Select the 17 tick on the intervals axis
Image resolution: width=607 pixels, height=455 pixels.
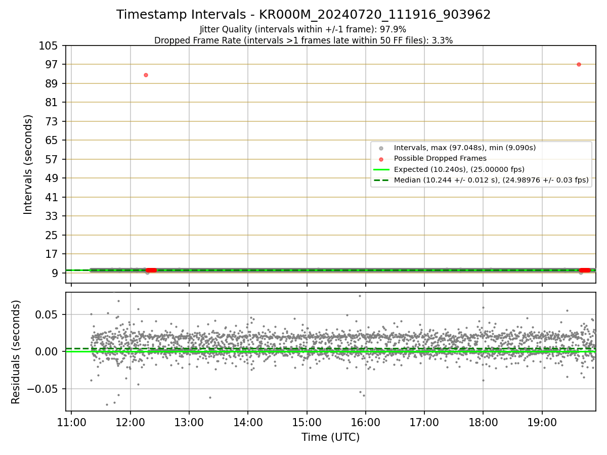52,254
